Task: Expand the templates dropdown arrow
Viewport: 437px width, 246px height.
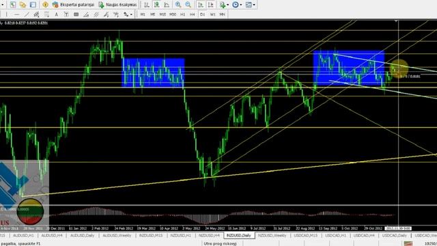Action: pos(254,5)
